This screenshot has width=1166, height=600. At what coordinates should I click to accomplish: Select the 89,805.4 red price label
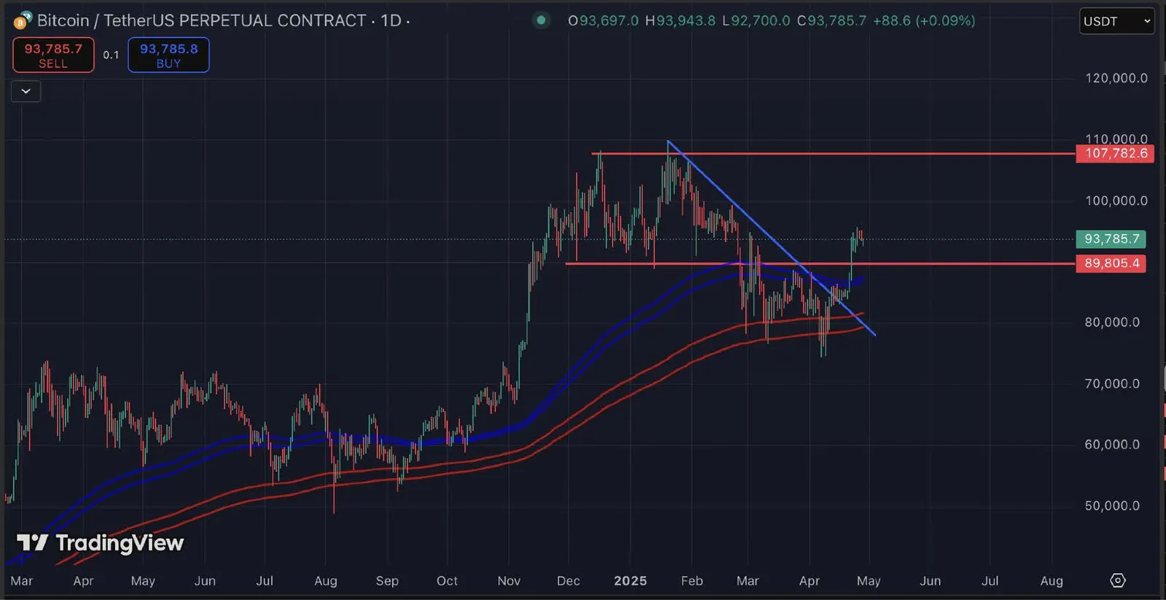tap(1111, 263)
